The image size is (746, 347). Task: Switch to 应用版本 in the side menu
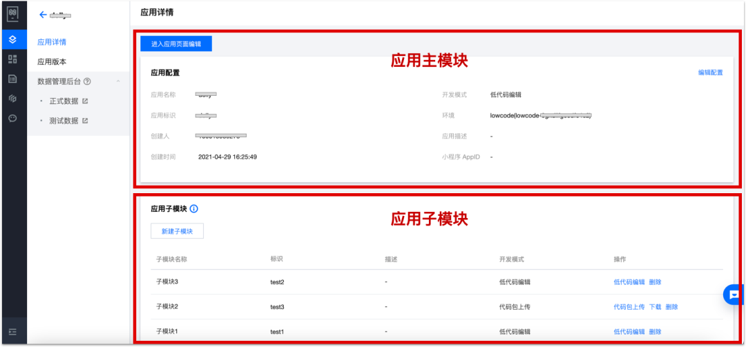(x=52, y=61)
